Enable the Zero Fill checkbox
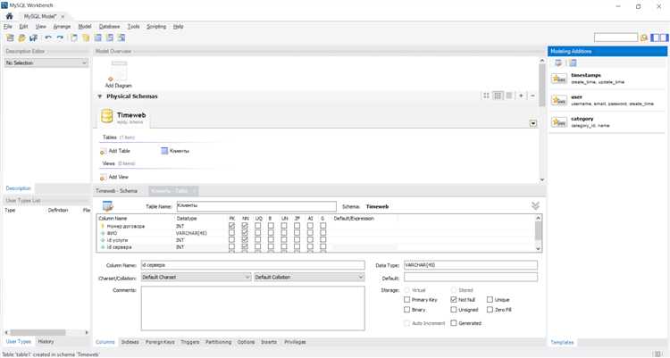Viewport: 670px width, 358px height. 490,310
